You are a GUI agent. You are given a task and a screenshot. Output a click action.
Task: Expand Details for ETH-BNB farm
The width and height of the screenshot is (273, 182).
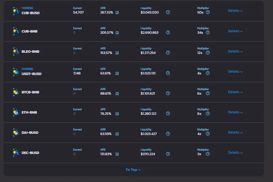(235, 112)
